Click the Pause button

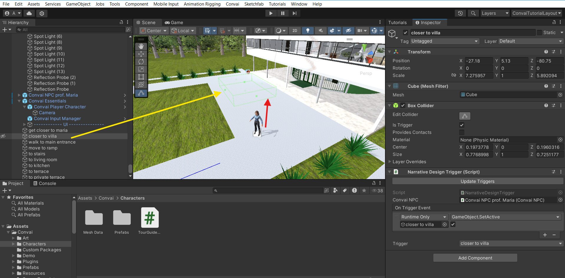[283, 13]
